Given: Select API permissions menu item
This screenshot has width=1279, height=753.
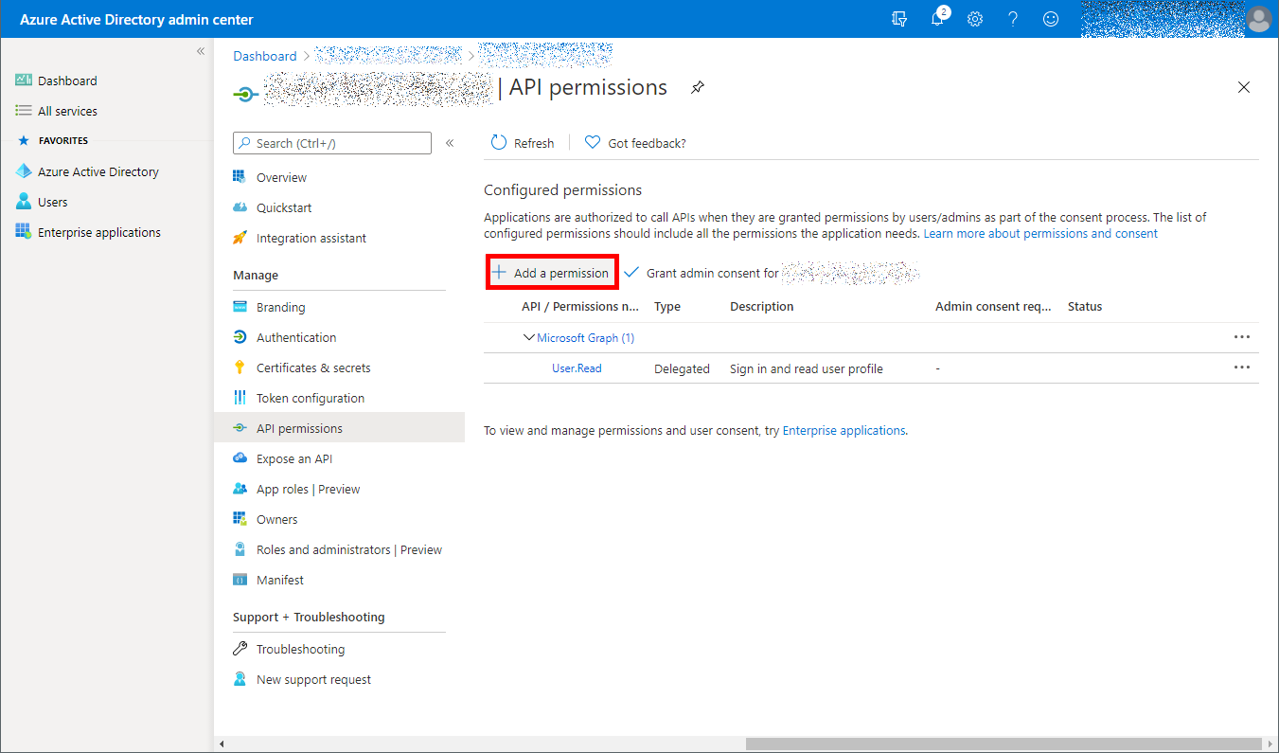Looking at the screenshot, I should point(339,428).
